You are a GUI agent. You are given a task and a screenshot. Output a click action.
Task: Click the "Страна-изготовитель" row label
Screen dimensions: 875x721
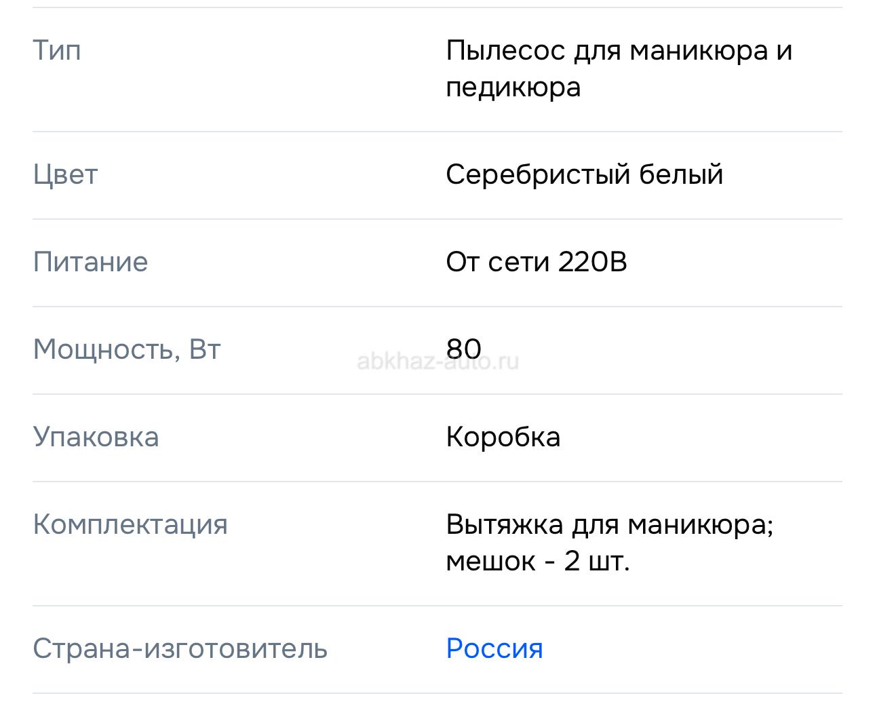(x=180, y=648)
